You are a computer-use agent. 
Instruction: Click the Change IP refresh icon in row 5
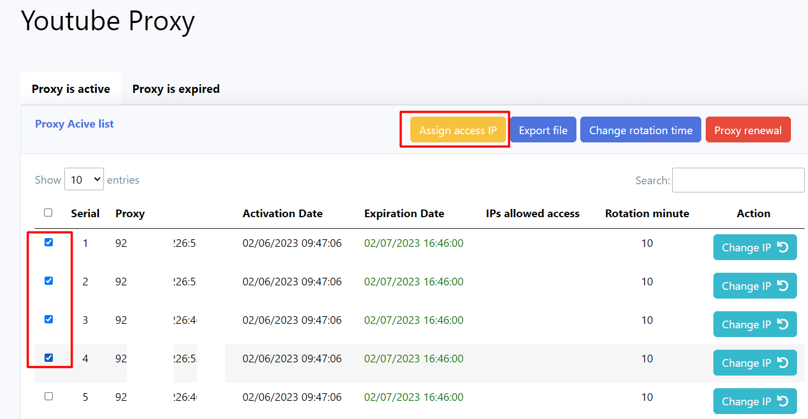click(783, 401)
